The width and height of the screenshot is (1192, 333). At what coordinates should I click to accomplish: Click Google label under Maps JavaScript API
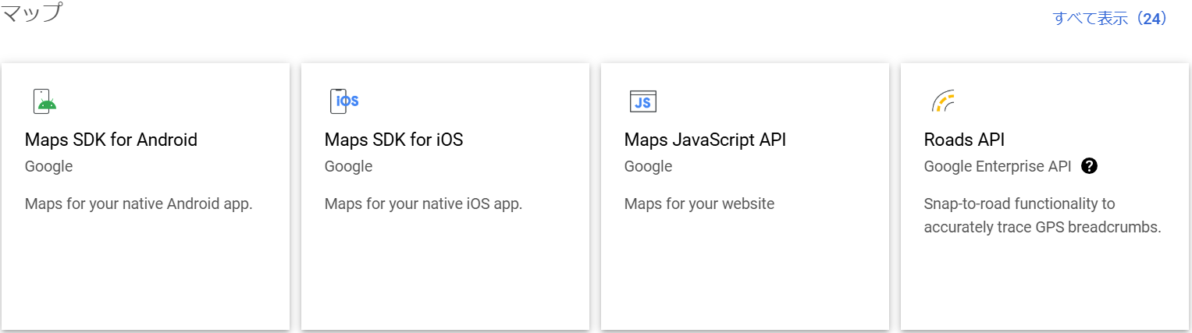(x=648, y=166)
